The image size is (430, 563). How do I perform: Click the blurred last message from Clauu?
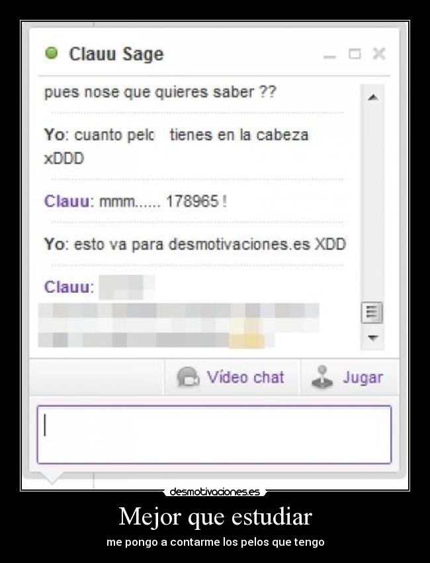click(x=178, y=311)
